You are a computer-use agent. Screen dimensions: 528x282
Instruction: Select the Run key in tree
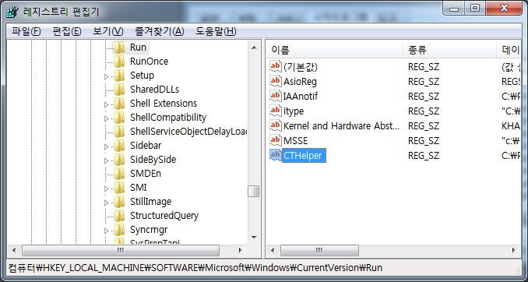pyautogui.click(x=138, y=48)
